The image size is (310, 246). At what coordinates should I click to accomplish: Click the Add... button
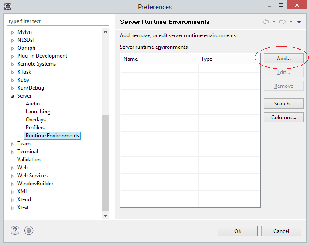[284, 59]
